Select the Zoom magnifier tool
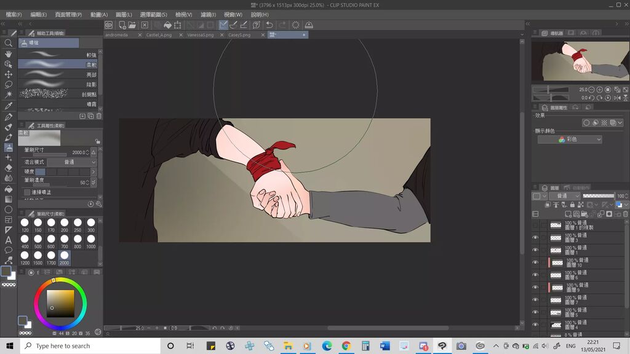This screenshot has width=630, height=354. pyautogui.click(x=8, y=43)
